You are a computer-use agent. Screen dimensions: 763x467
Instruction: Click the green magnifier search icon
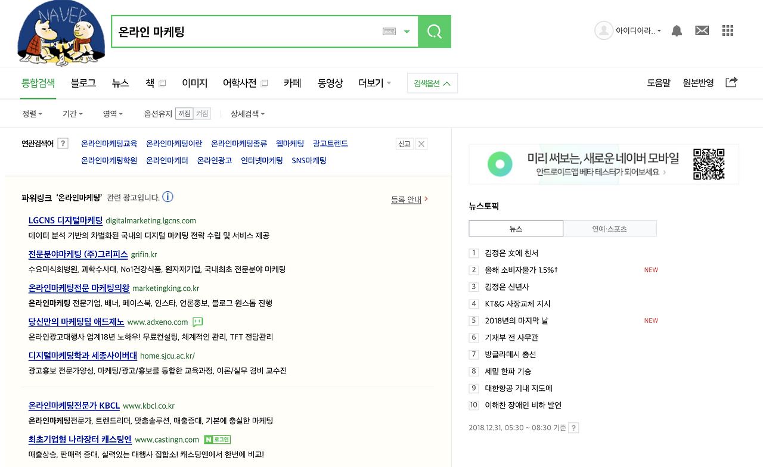tap(434, 31)
